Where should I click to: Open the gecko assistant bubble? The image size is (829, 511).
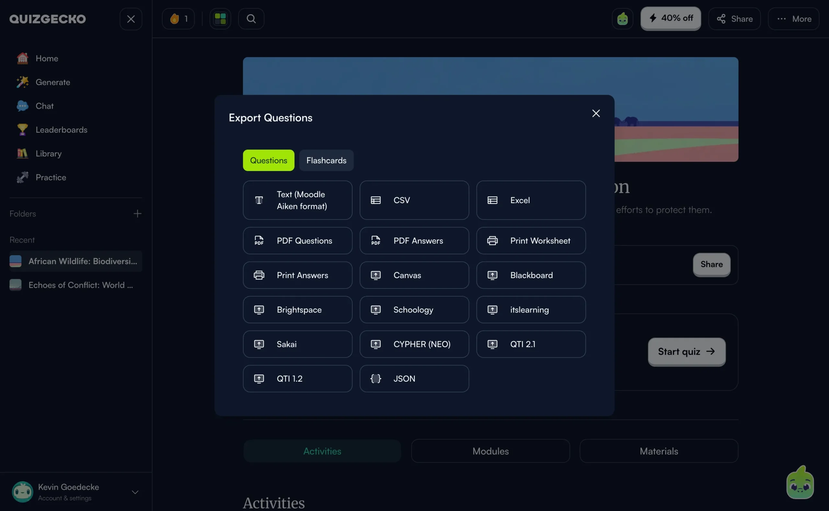pos(800,483)
